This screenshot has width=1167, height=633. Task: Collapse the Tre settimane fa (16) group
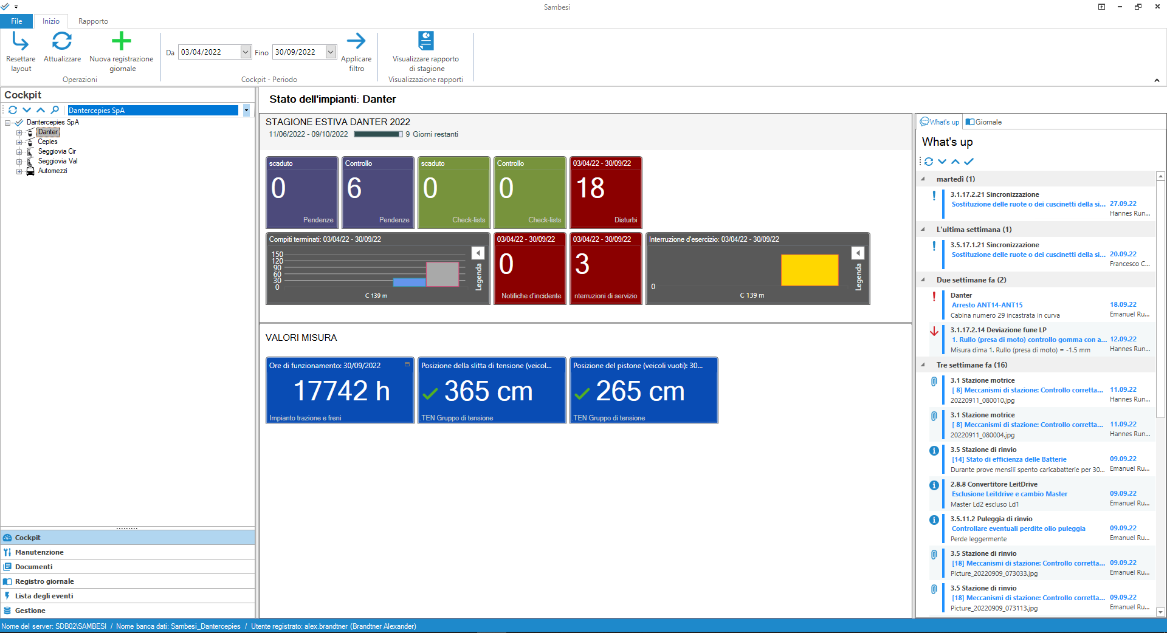923,365
